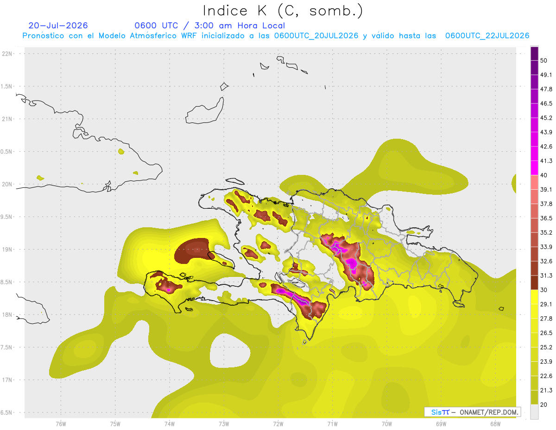The height and width of the screenshot is (430, 556).
Task: Click the salmon colorbar swatch between 39.1 and 40
Action: point(534,182)
